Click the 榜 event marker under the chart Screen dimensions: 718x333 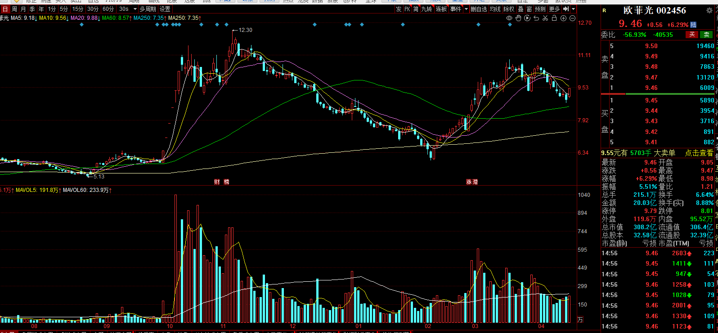click(x=226, y=182)
